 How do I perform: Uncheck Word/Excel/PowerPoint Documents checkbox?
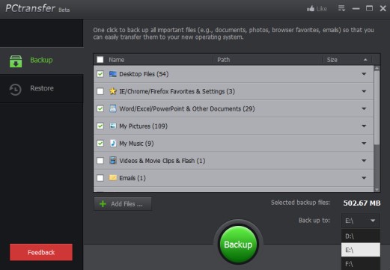(x=100, y=108)
